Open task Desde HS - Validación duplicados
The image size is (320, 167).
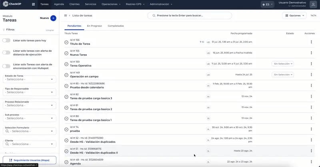click(93, 142)
